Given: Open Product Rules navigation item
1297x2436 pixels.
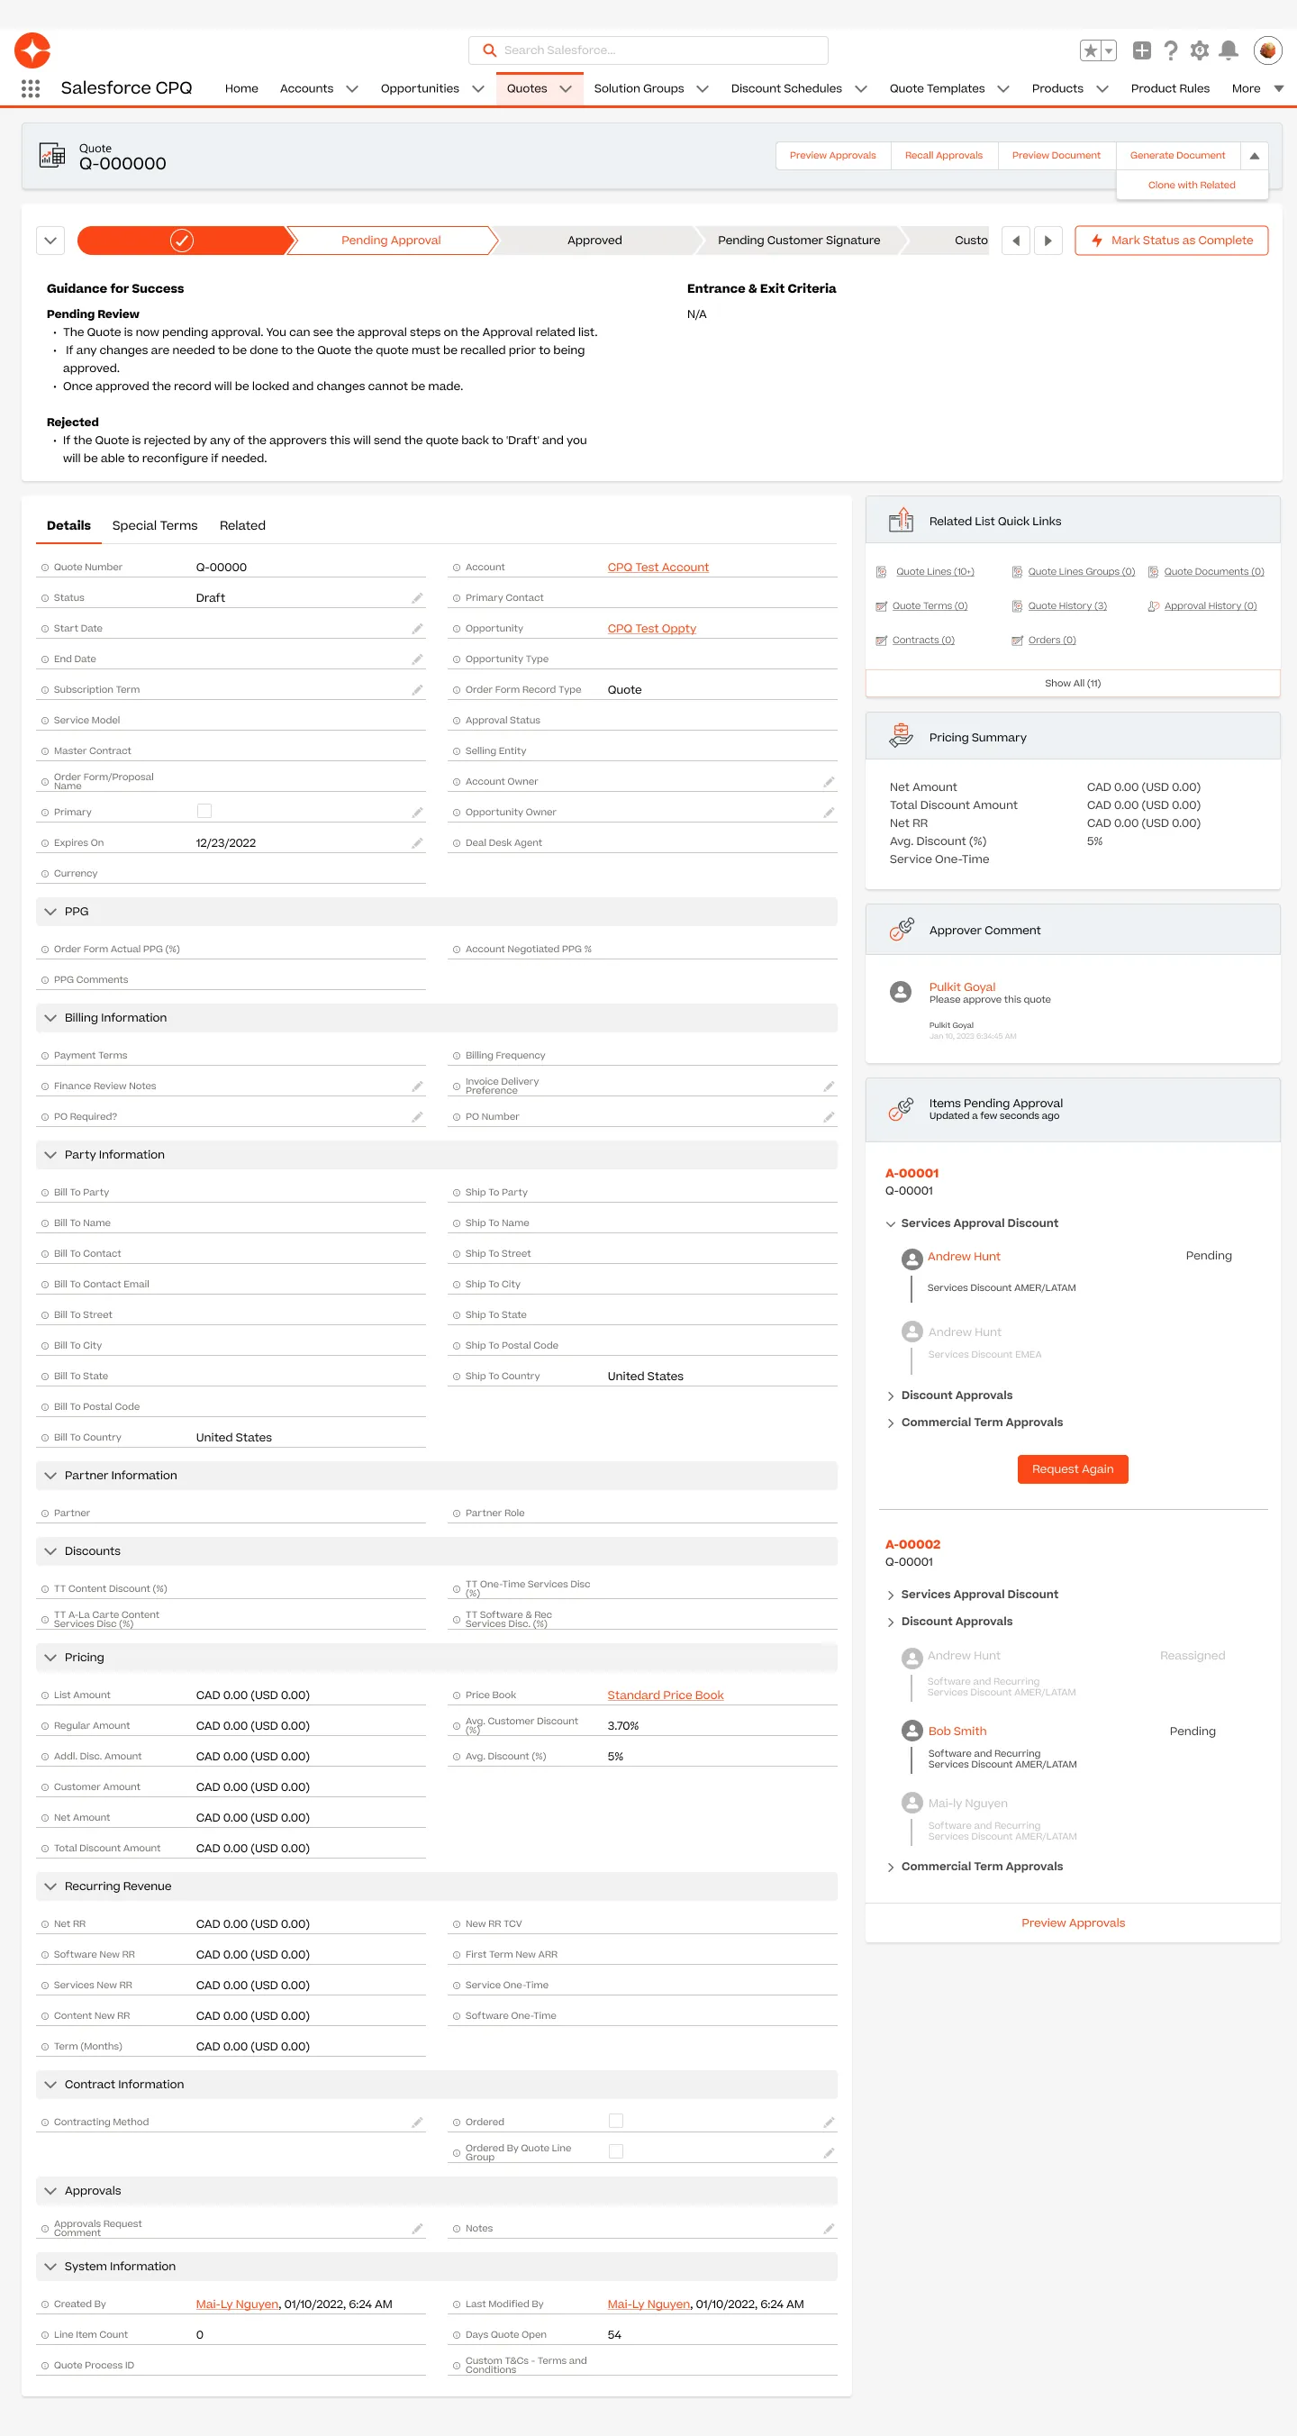Looking at the screenshot, I should [1169, 89].
